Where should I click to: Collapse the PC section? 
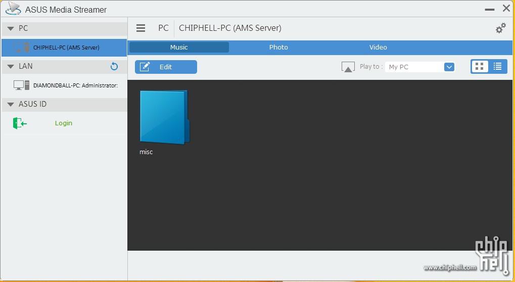click(x=11, y=29)
